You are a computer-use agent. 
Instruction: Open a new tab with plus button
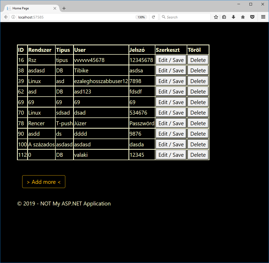64,8
